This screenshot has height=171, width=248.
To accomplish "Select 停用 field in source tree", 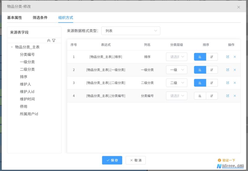I will [24, 106].
